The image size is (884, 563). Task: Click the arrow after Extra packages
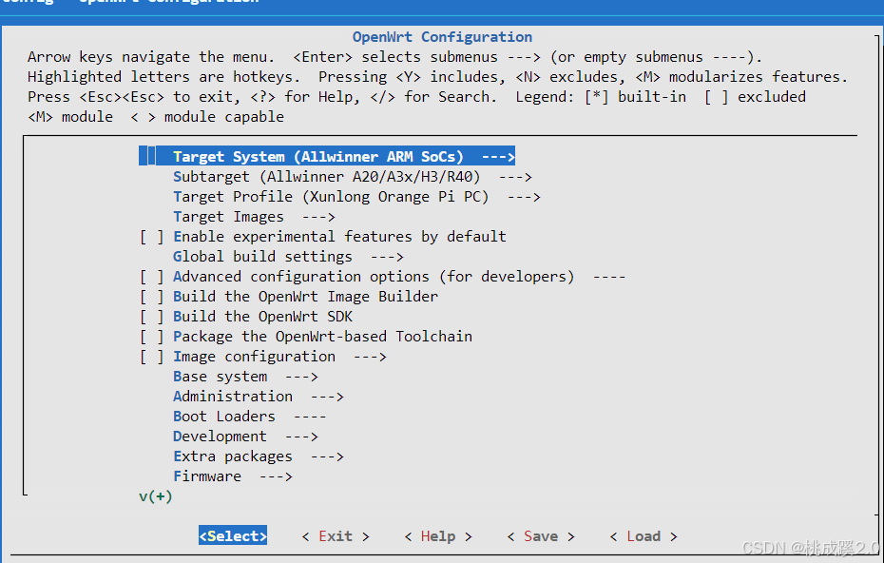[327, 456]
